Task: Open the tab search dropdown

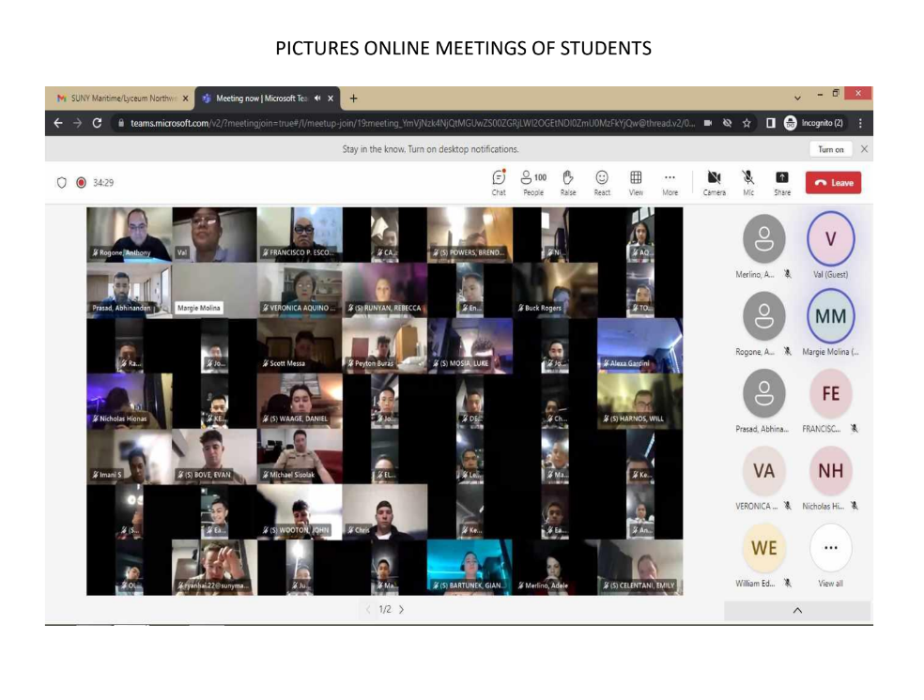Action: 797,98
